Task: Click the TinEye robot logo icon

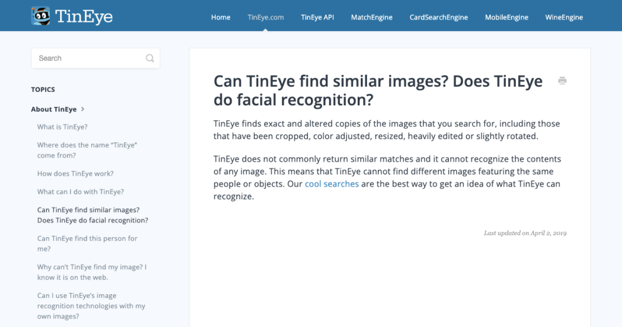Action: tap(41, 16)
